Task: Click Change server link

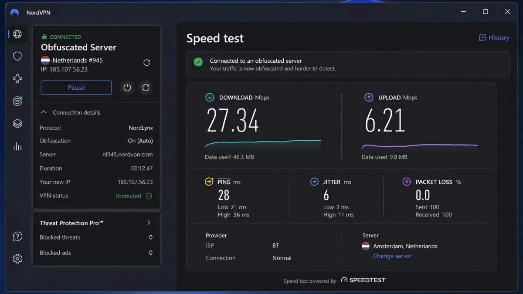Action: 392,256
